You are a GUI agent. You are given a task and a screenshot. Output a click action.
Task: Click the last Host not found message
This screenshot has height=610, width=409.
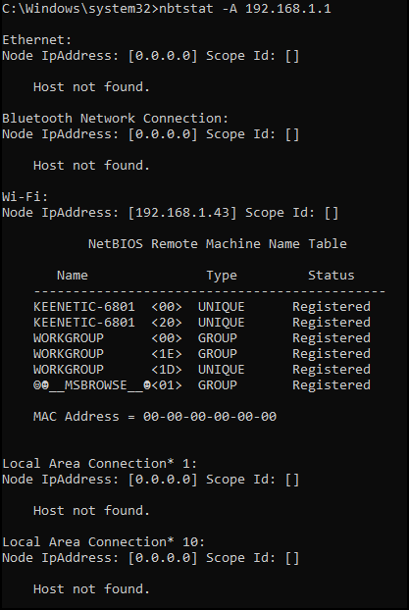(91, 589)
